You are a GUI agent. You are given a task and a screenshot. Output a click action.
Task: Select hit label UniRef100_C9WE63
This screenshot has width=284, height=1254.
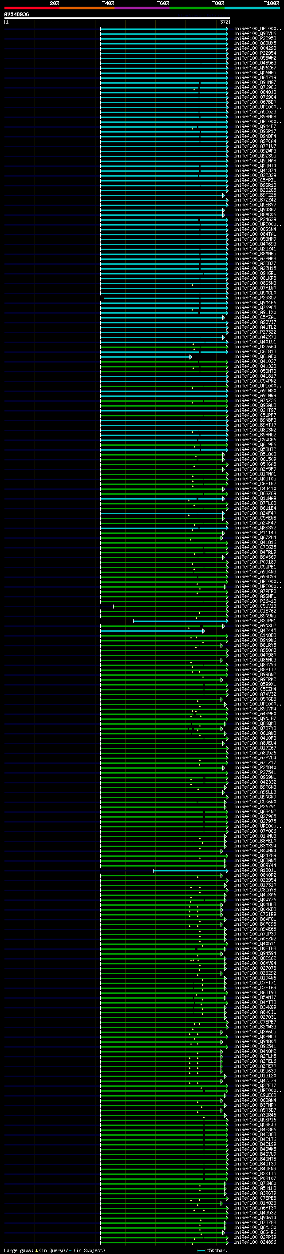pyautogui.click(x=255, y=1096)
